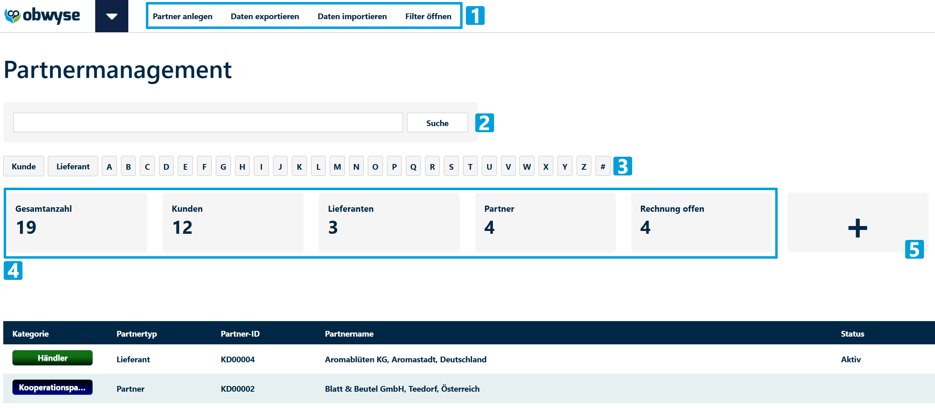Click the obwyse logo
The width and height of the screenshot is (935, 408).
[42, 16]
